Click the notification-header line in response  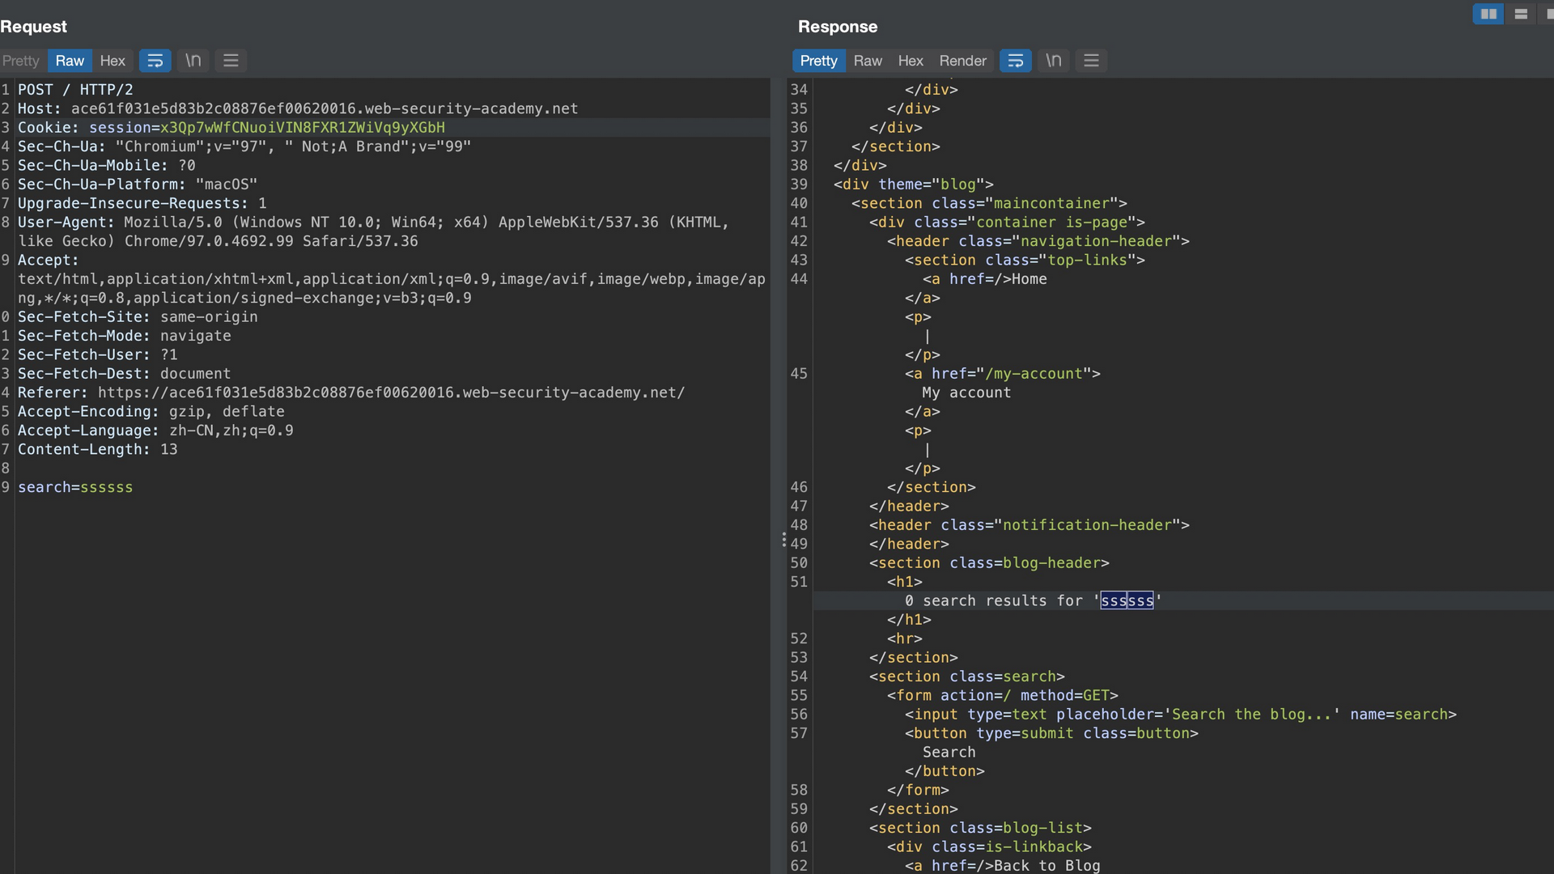tap(1030, 525)
